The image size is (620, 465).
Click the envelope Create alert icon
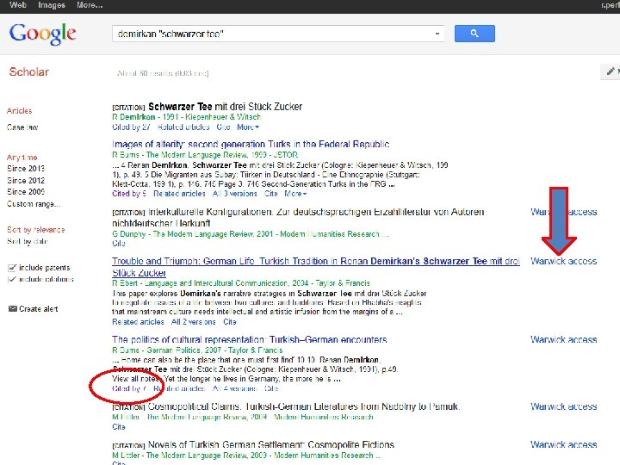[x=13, y=309]
